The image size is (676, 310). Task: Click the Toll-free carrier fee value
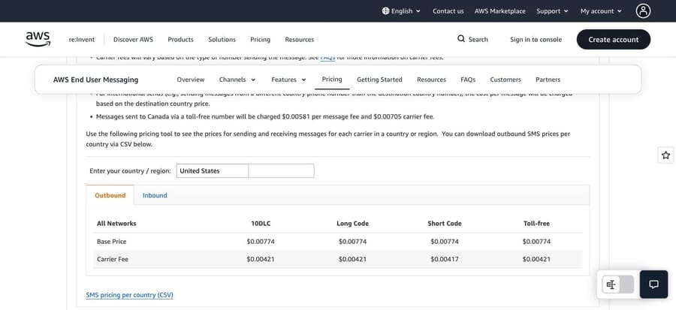(x=536, y=259)
